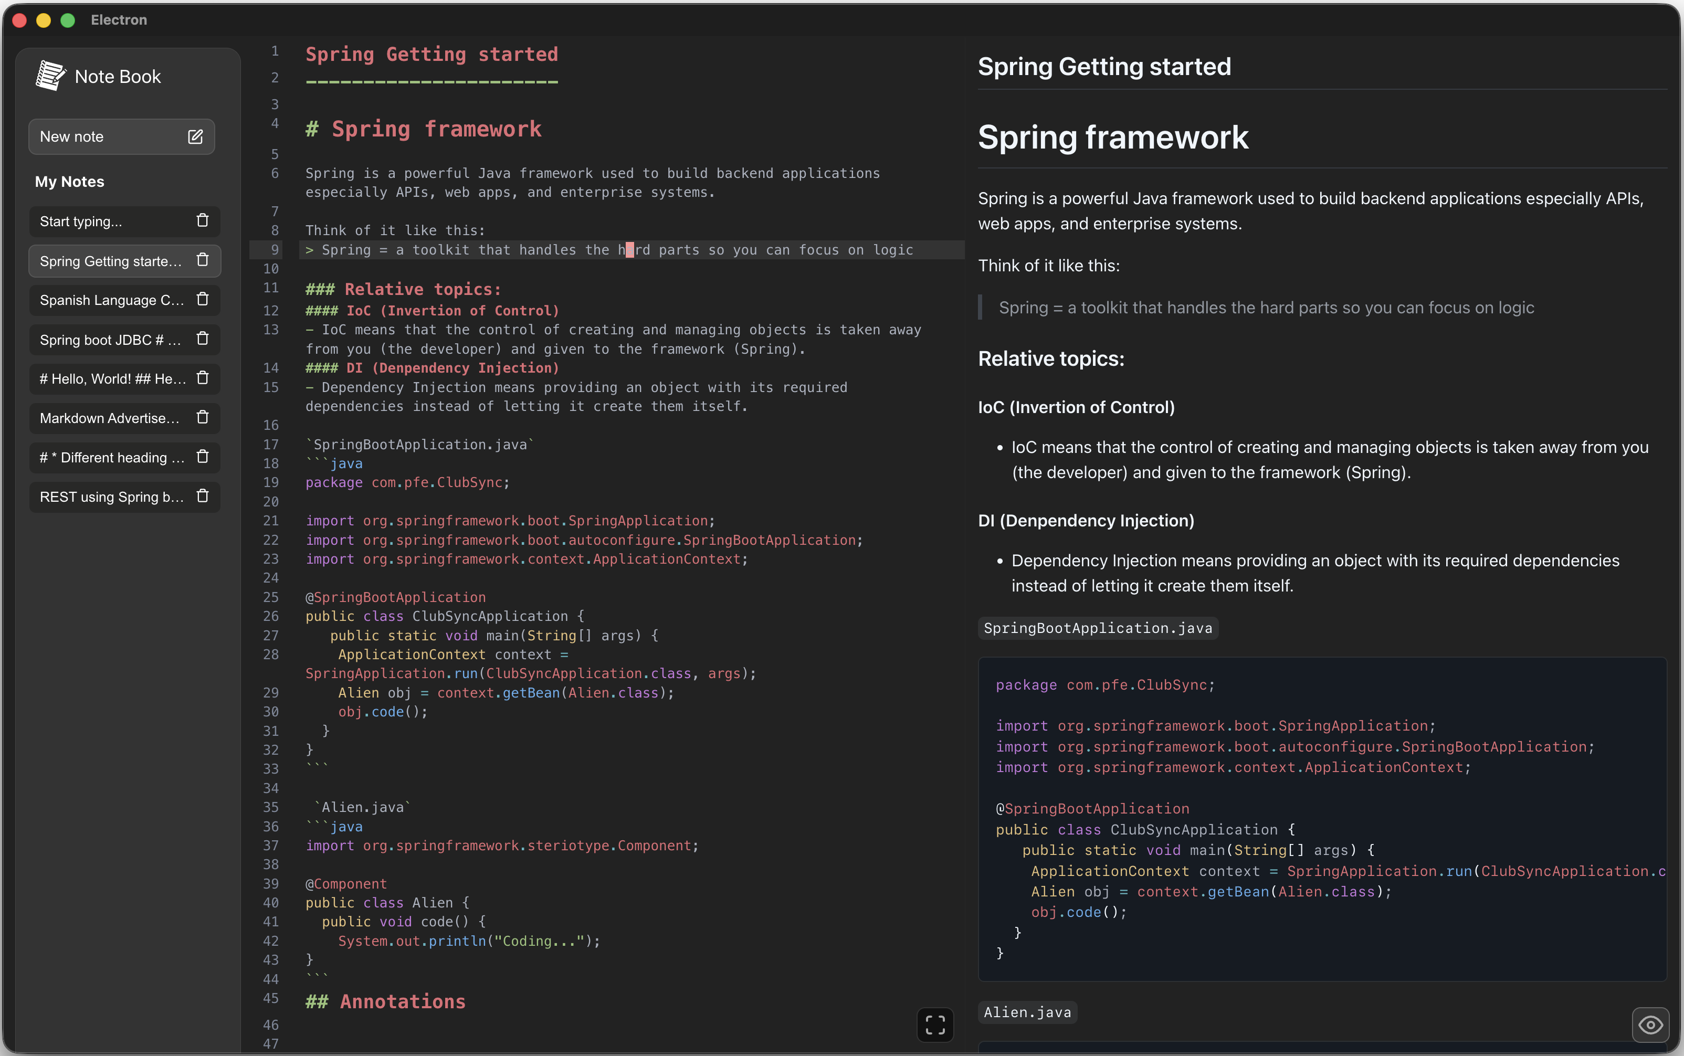Image resolution: width=1684 pixels, height=1056 pixels.
Task: Click 'Think of it like this:' line in editor
Action: pyautogui.click(x=395, y=230)
